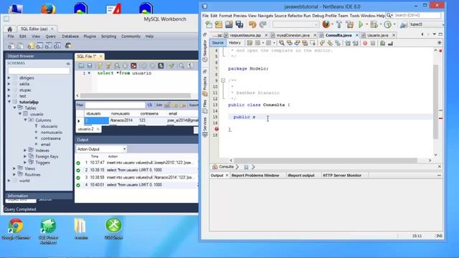The height and width of the screenshot is (258, 459).
Task: Click Firefox browser icon in NetBeans toolbar
Action: coord(326,24)
